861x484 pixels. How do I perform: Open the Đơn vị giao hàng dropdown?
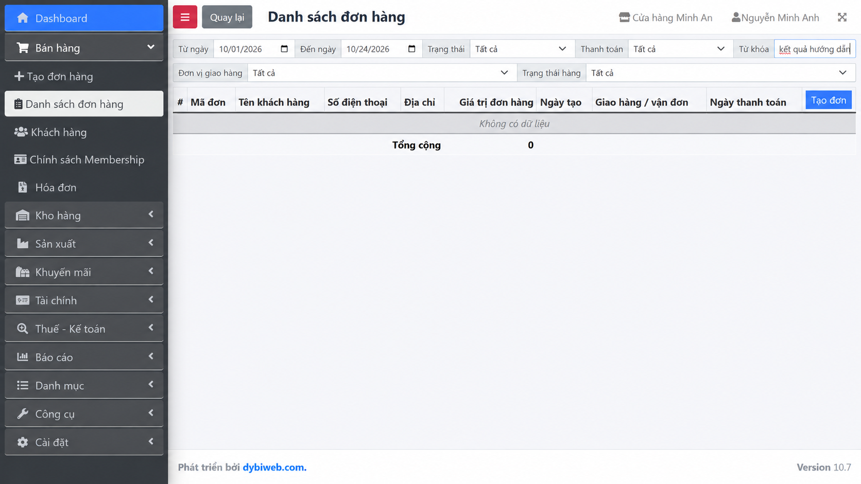pyautogui.click(x=382, y=73)
